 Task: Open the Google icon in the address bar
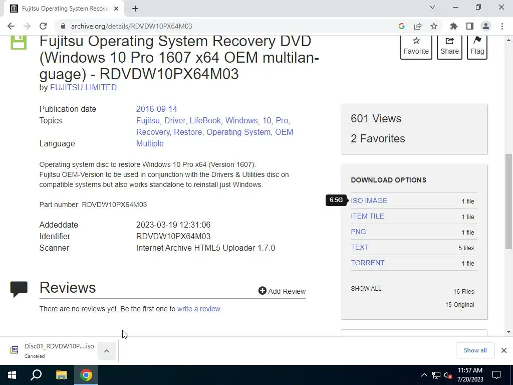[x=401, y=26]
